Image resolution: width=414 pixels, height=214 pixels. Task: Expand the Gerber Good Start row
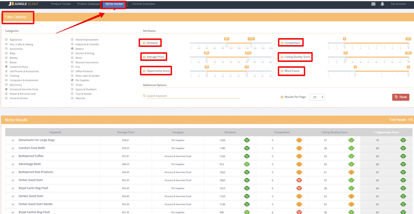(13, 196)
